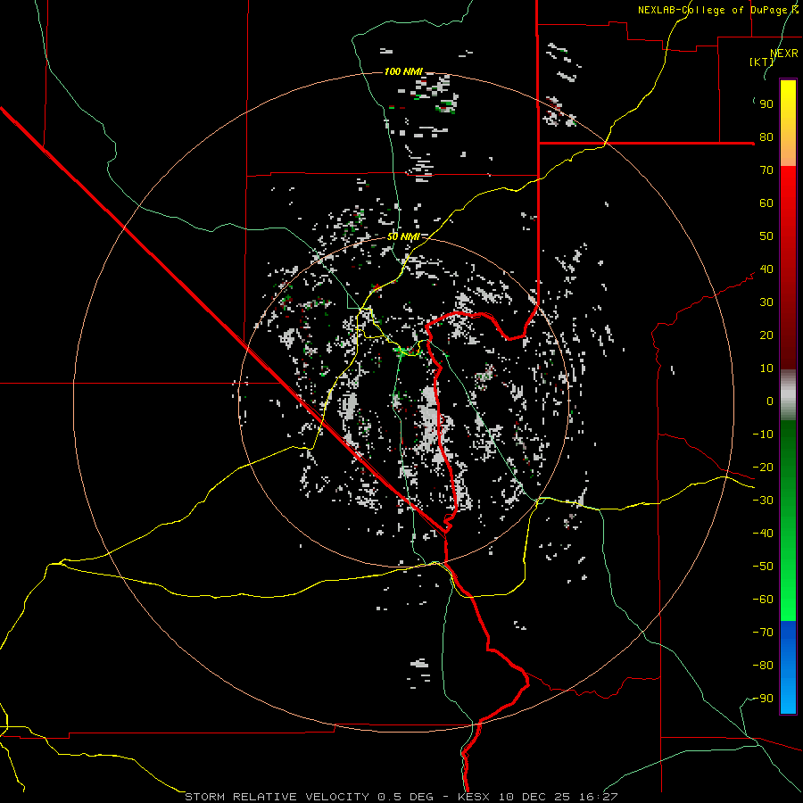Click the 16:27 timestamp text
The height and width of the screenshot is (803, 803).
click(598, 797)
